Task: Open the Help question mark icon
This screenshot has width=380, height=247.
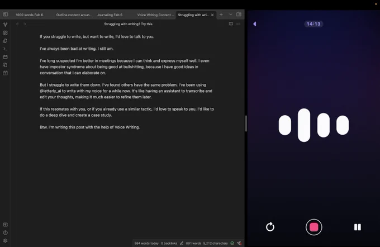Action: click(x=6, y=232)
